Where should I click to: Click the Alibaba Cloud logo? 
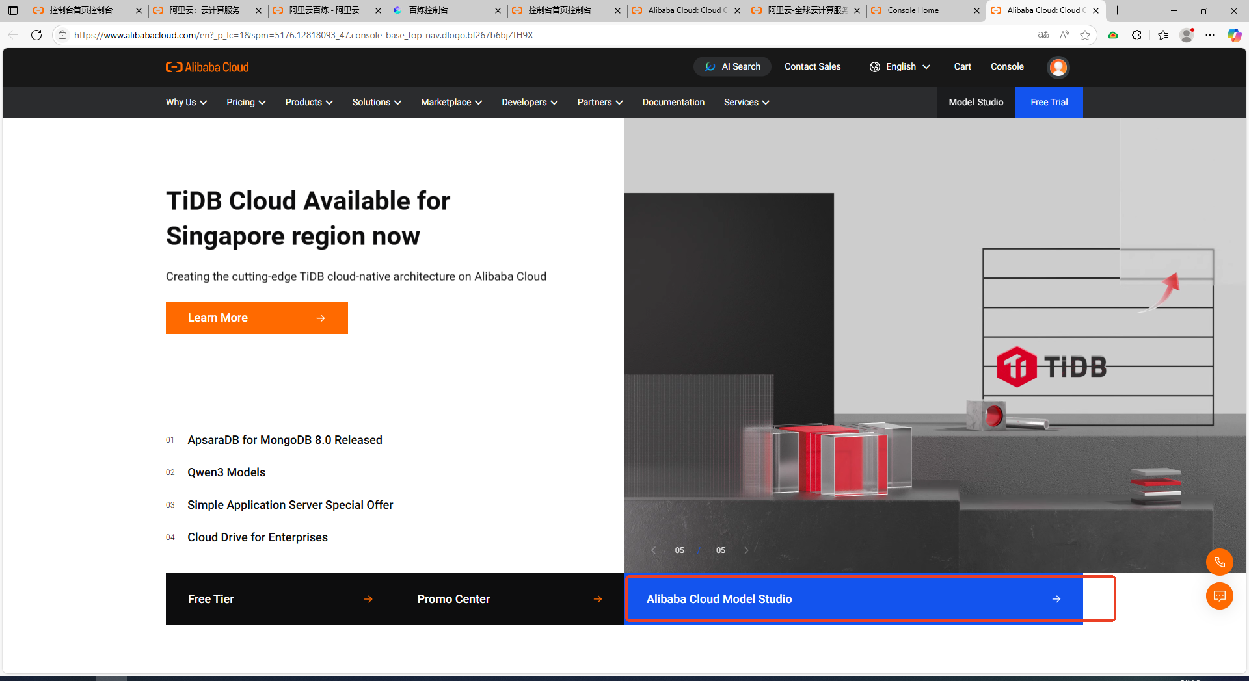coord(207,67)
